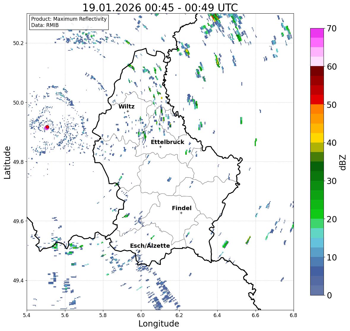Click the 50 colorbar tick label

pos(332,105)
